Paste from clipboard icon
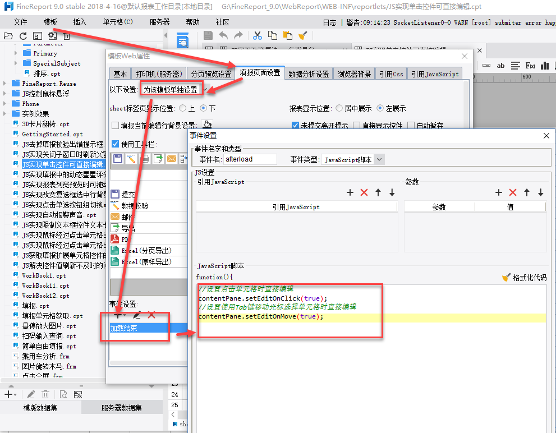 click(x=288, y=35)
